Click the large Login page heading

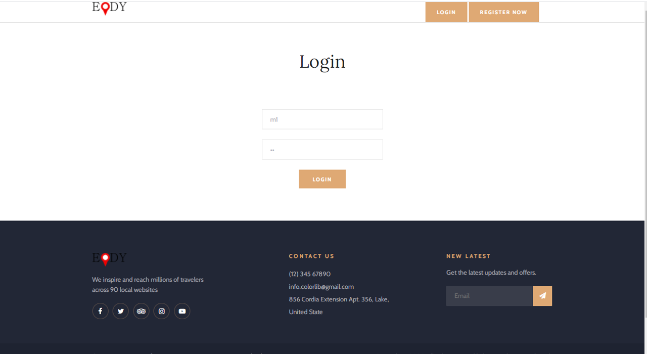tap(322, 62)
